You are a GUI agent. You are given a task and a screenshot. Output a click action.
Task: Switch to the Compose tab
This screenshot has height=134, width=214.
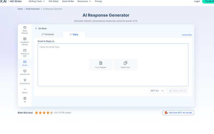pos(48,34)
